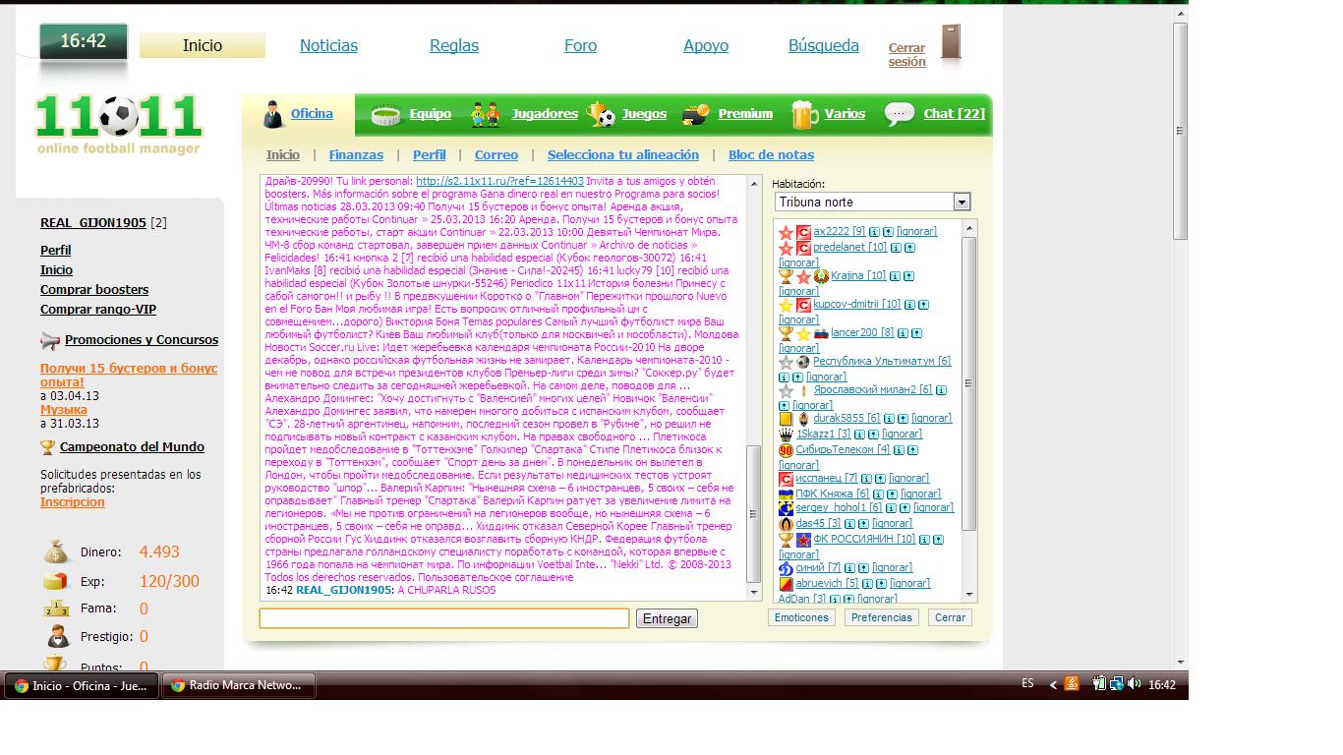Click the 11x11 football manager logo
The width and height of the screenshot is (1343, 755).
(x=119, y=124)
